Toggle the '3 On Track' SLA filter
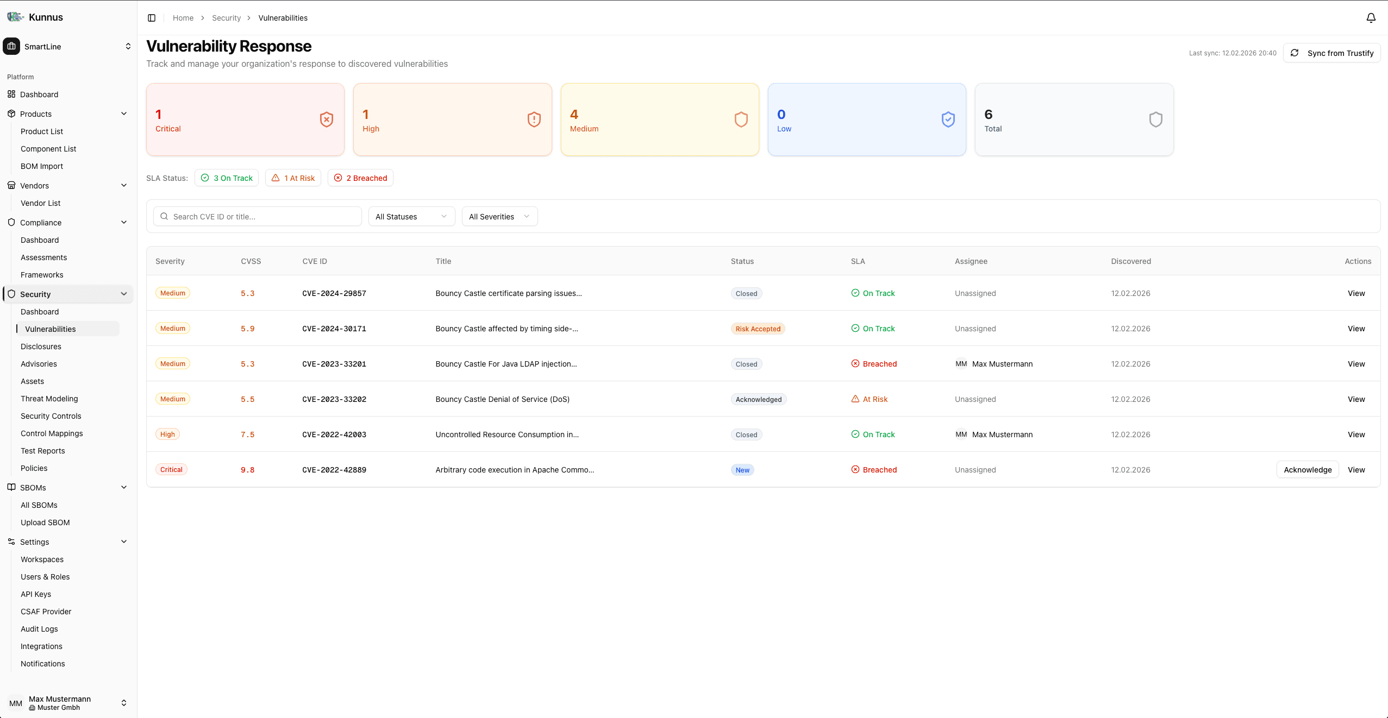 tap(227, 178)
